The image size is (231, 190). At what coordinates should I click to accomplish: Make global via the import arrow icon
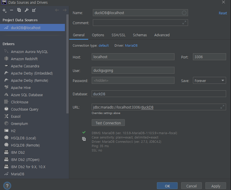[x=34, y=10]
